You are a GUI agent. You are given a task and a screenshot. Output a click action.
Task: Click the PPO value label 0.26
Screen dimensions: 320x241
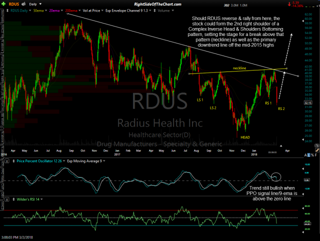point(307,180)
